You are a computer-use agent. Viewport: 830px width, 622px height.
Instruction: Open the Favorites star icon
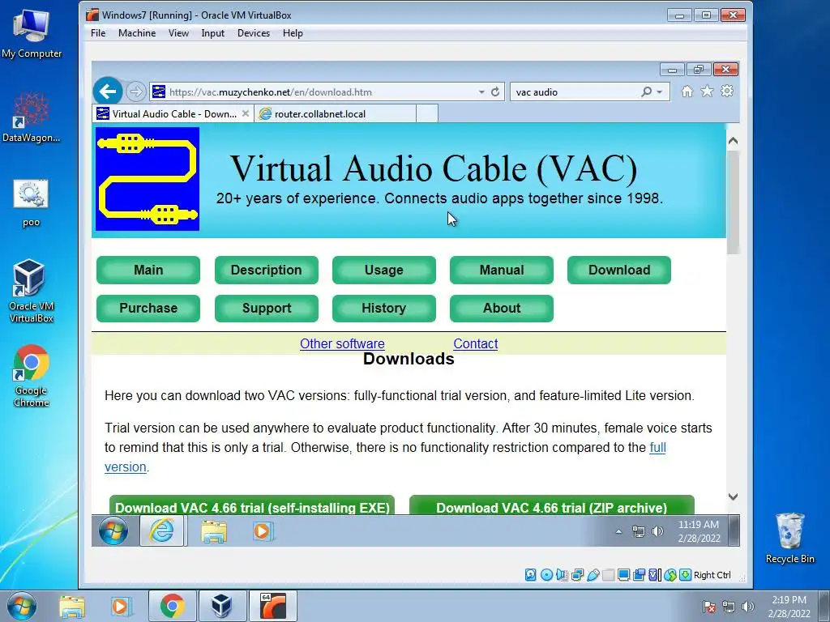click(x=707, y=92)
